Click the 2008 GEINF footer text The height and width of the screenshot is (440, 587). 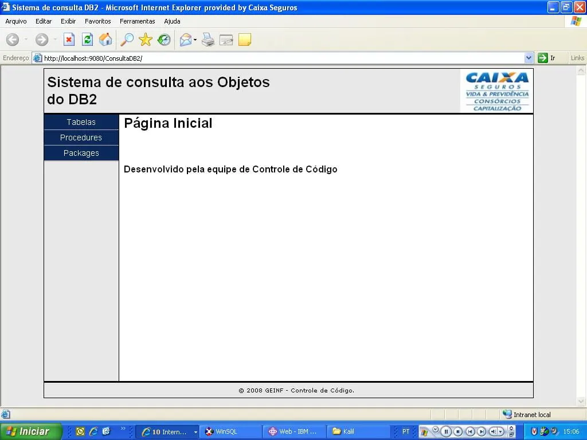point(296,390)
